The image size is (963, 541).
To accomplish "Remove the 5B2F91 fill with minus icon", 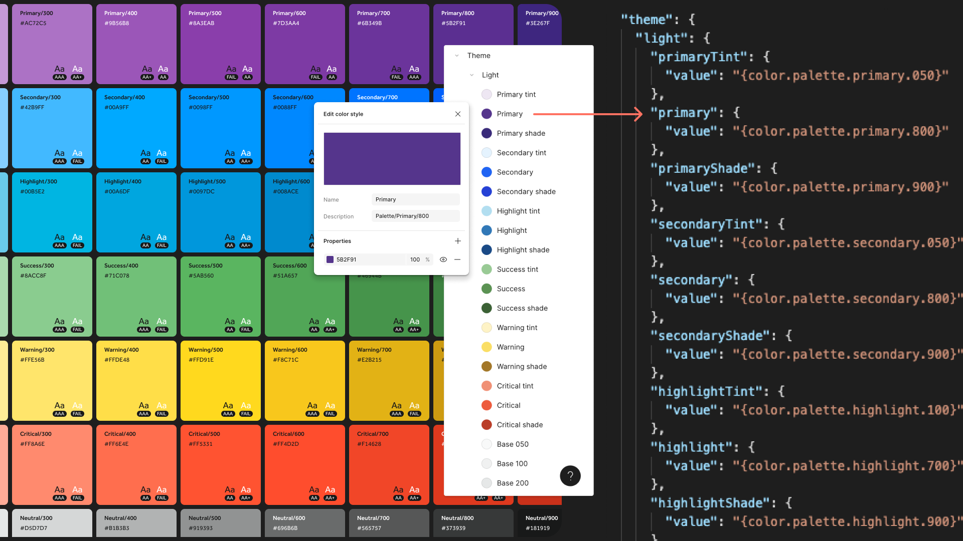I will [x=457, y=259].
